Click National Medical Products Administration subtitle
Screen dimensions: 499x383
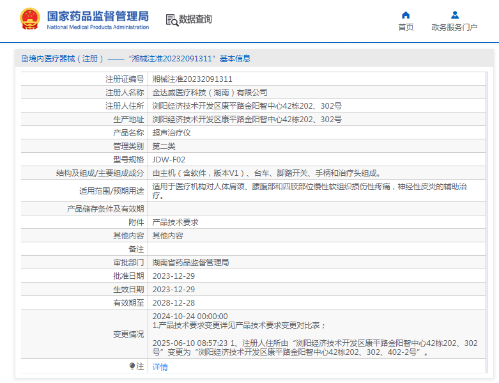click(x=98, y=27)
